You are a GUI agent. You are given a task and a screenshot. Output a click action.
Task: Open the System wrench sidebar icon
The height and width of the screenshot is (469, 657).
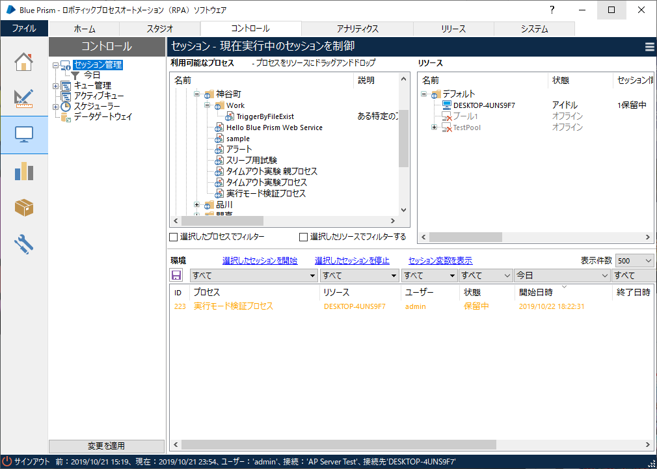click(x=24, y=243)
